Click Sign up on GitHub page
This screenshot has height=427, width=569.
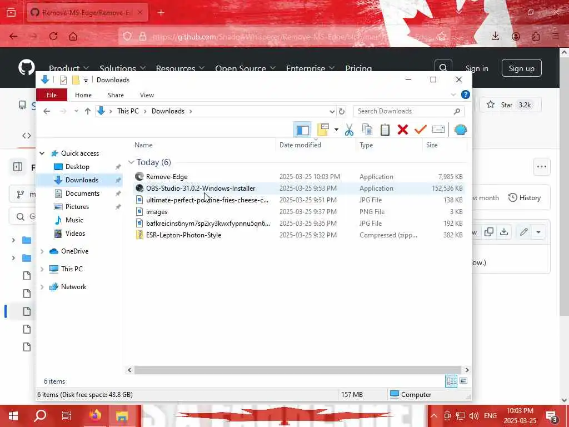pyautogui.click(x=521, y=68)
